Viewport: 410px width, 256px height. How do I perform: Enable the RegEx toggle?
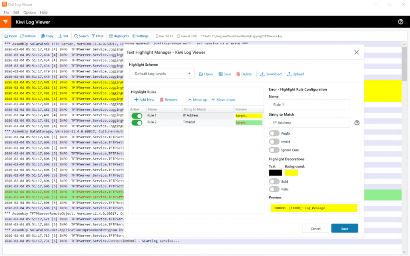[274, 133]
